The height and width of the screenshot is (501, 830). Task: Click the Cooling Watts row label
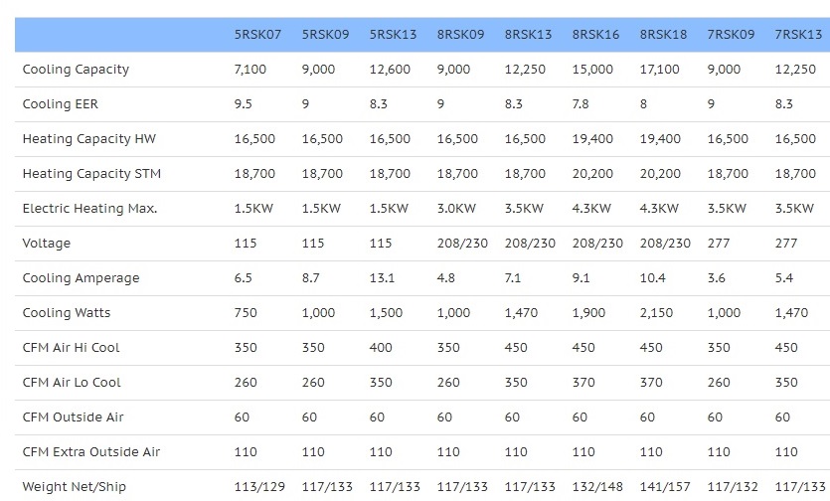point(67,312)
